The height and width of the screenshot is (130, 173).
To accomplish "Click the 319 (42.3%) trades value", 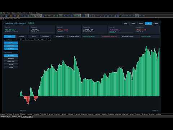I will coord(89,30).
